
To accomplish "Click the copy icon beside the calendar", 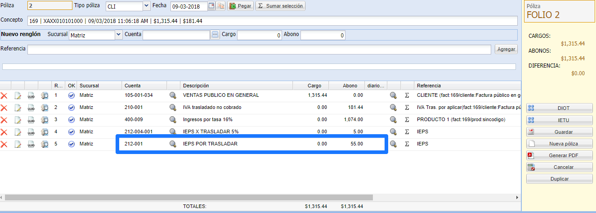I will (x=221, y=6).
